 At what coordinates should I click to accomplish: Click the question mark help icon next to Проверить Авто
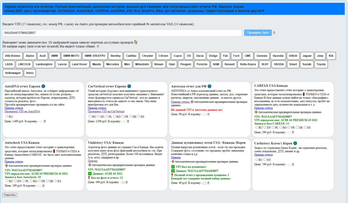[x=274, y=33]
